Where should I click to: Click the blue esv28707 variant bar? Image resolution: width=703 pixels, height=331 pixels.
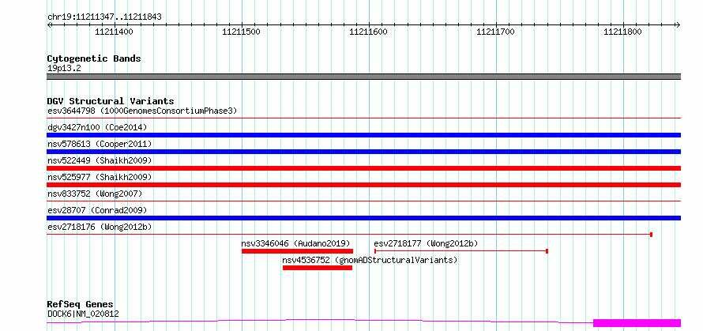coord(364,218)
